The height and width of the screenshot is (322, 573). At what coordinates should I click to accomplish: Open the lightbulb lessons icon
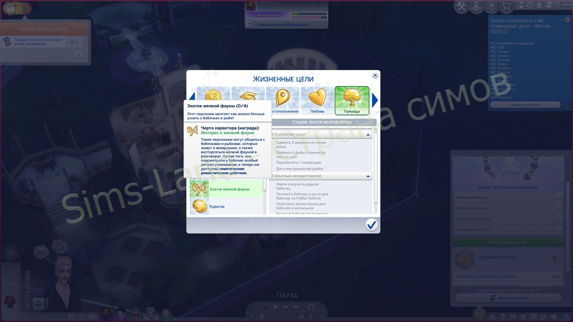pyautogui.click(x=492, y=7)
